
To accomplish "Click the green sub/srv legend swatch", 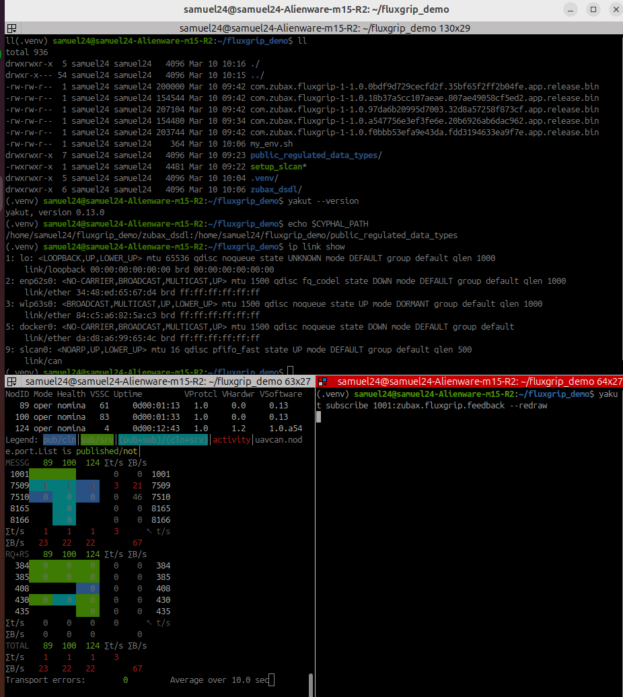I will point(98,439).
